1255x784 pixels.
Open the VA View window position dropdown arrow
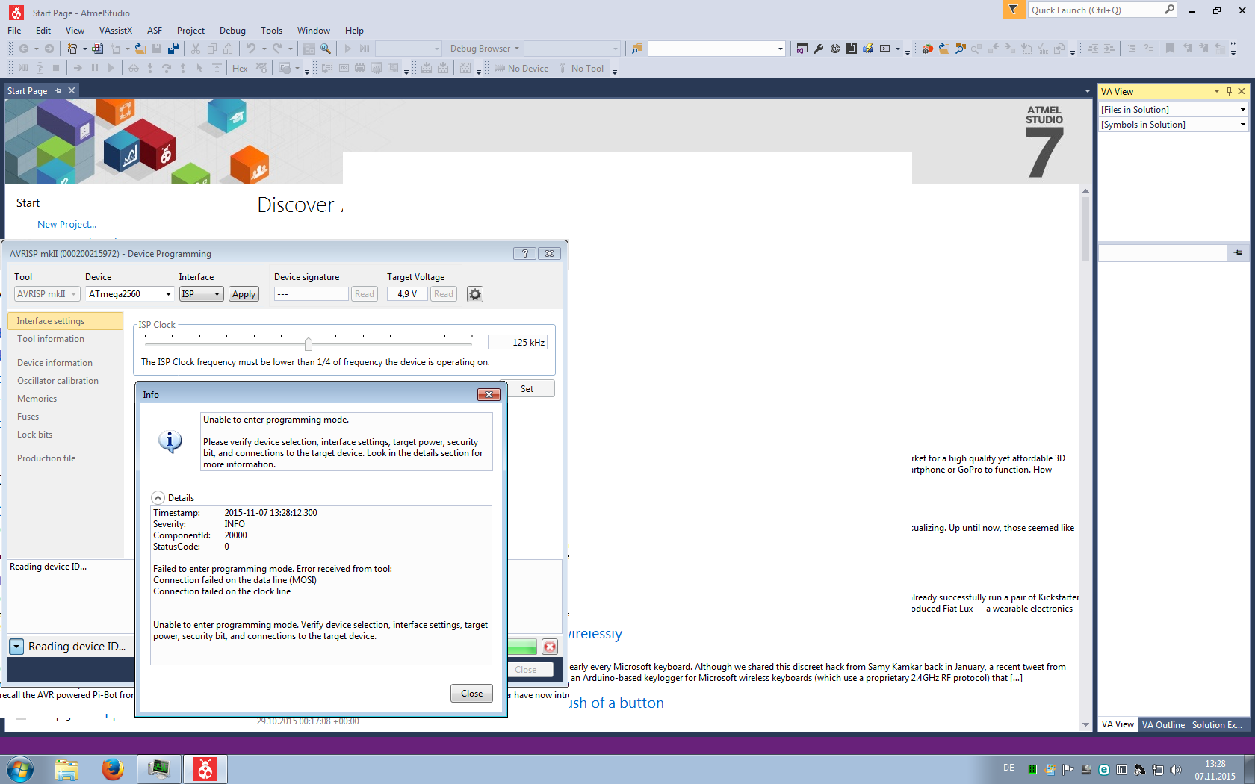pos(1217,91)
